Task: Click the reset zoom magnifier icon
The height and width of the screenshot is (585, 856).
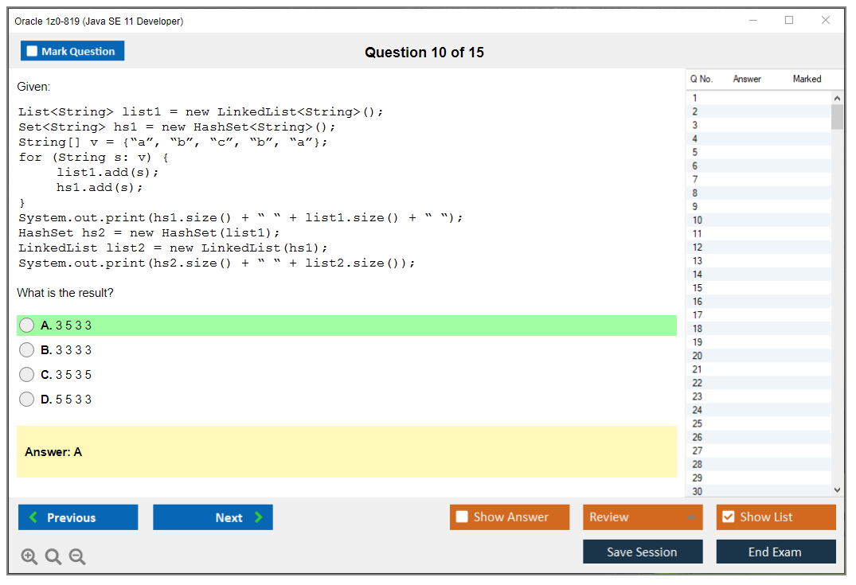Action: click(x=53, y=557)
